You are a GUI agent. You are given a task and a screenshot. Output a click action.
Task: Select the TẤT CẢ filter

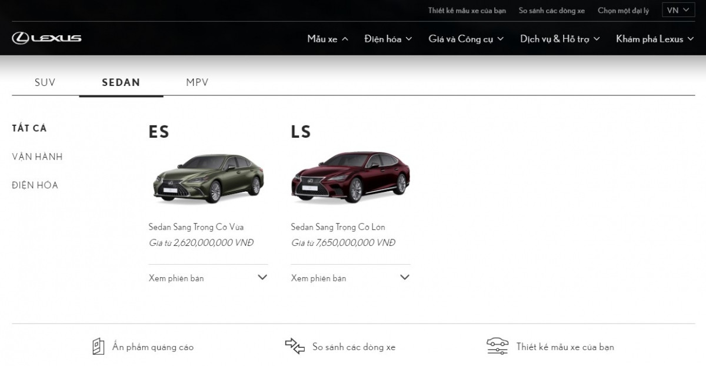point(29,128)
